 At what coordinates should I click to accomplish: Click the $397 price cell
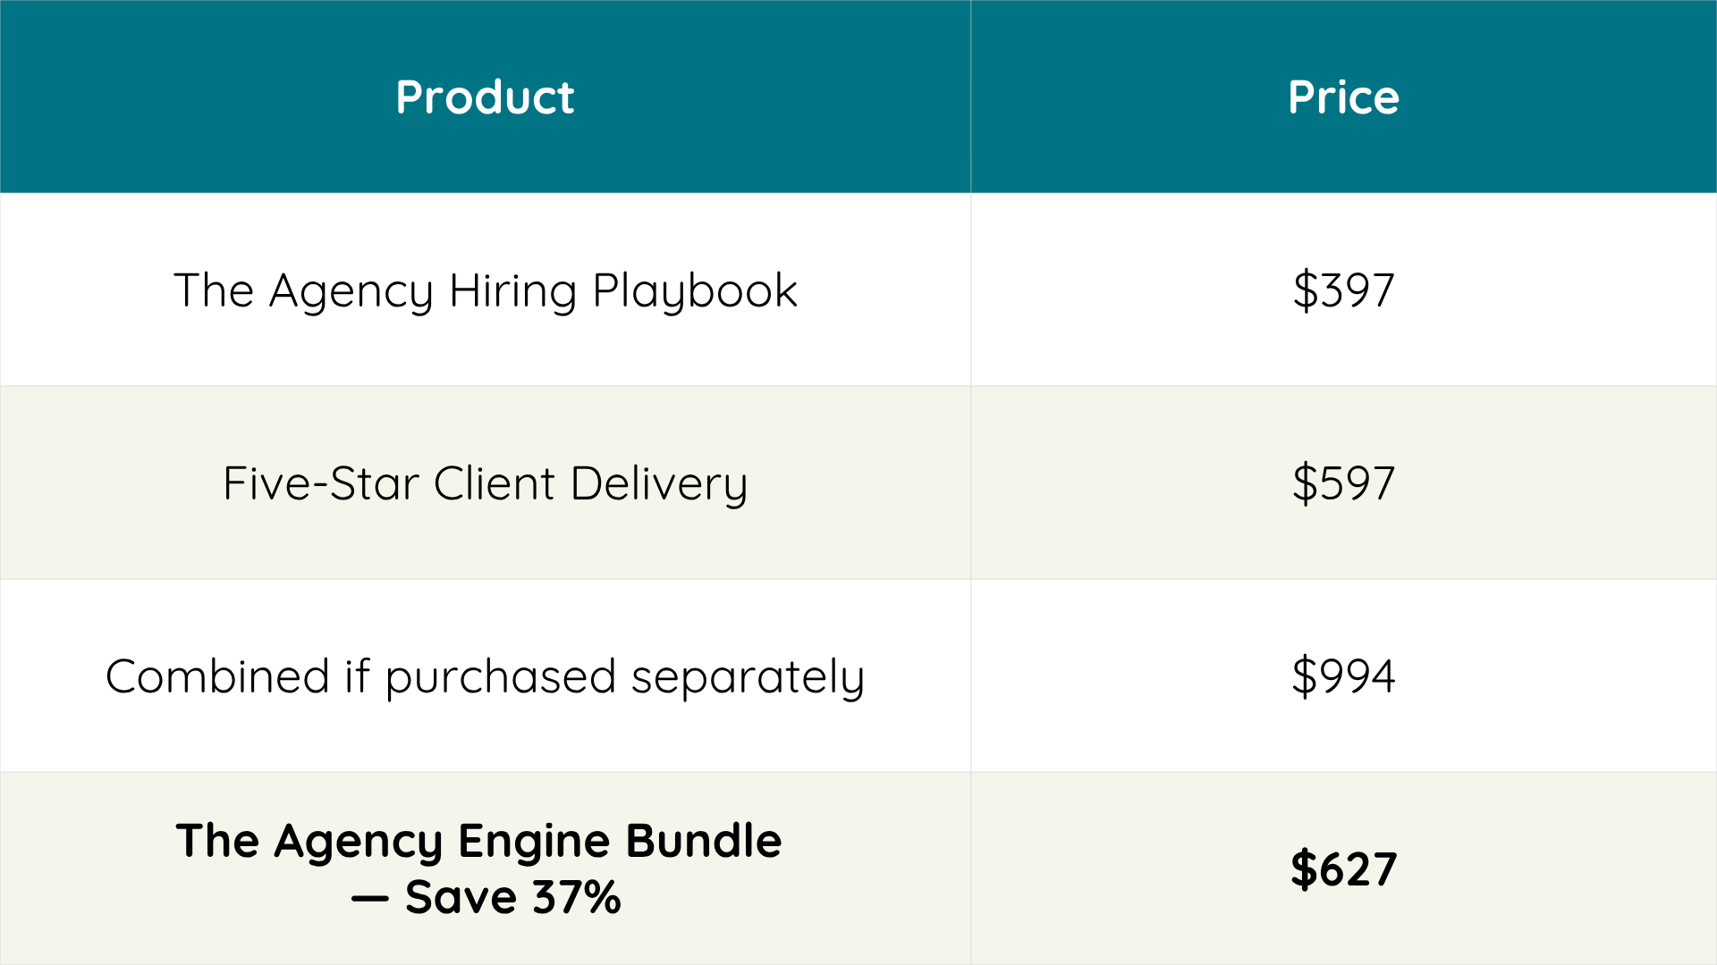[1343, 289]
